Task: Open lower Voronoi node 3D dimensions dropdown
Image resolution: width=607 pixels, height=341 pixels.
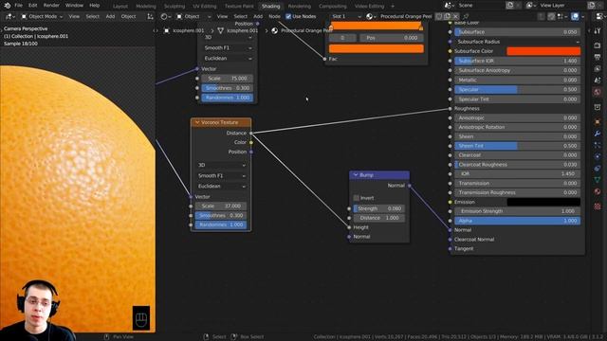Action: pos(221,165)
